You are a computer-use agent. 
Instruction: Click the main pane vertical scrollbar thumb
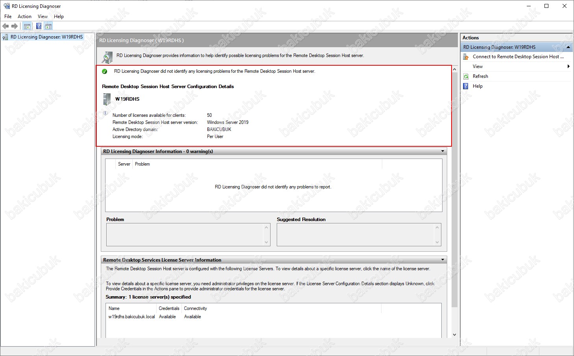point(455,190)
